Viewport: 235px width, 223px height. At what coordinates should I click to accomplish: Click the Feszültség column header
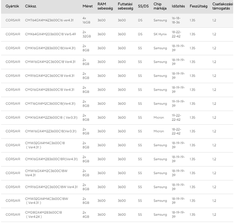(x=198, y=6)
